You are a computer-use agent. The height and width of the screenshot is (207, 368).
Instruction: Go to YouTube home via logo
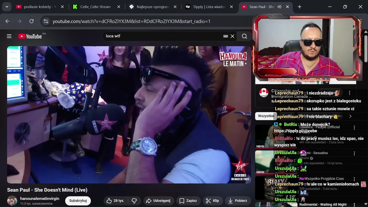click(x=30, y=36)
